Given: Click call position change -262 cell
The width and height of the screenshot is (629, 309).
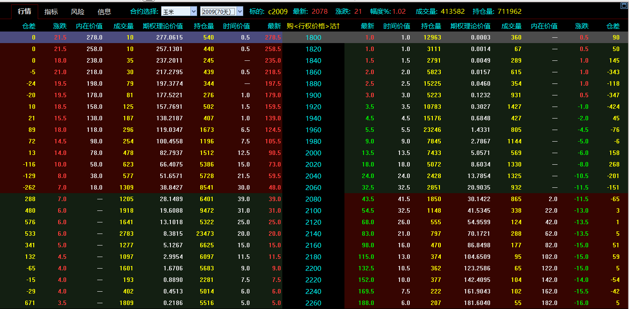Looking at the screenshot, I should (29, 187).
